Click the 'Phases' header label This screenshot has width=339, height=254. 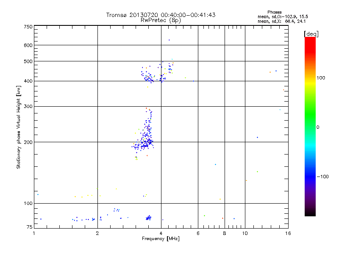274,12
